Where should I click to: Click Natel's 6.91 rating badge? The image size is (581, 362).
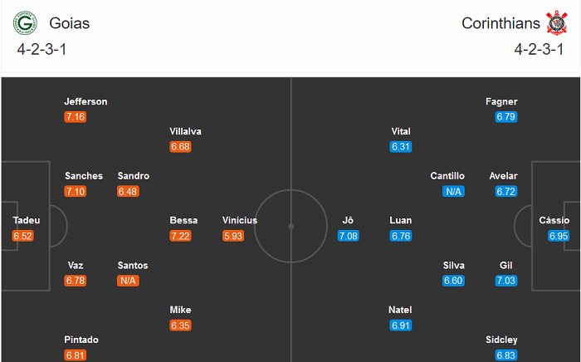(401, 325)
